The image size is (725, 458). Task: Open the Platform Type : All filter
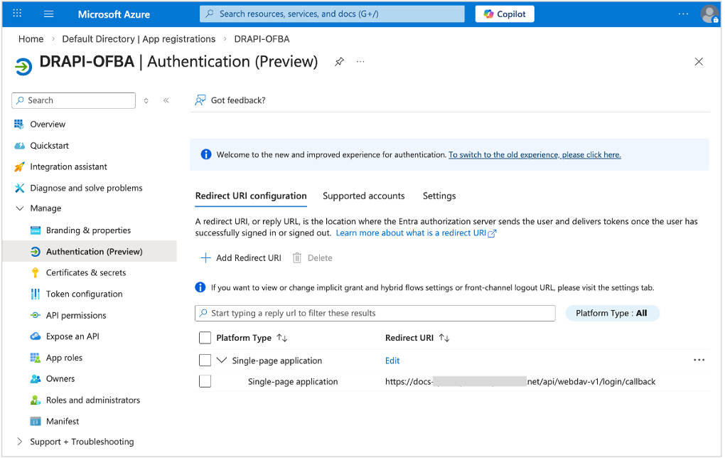tap(612, 313)
